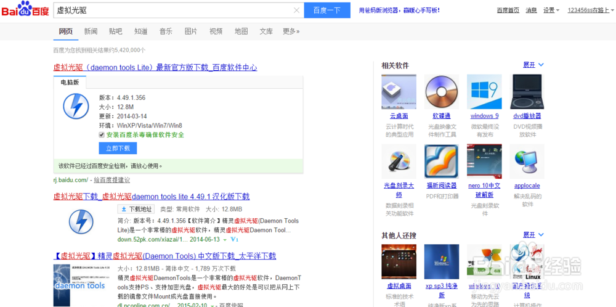616x307 pixels.
Task: Switch to 贴吧 tab
Action: point(116,31)
